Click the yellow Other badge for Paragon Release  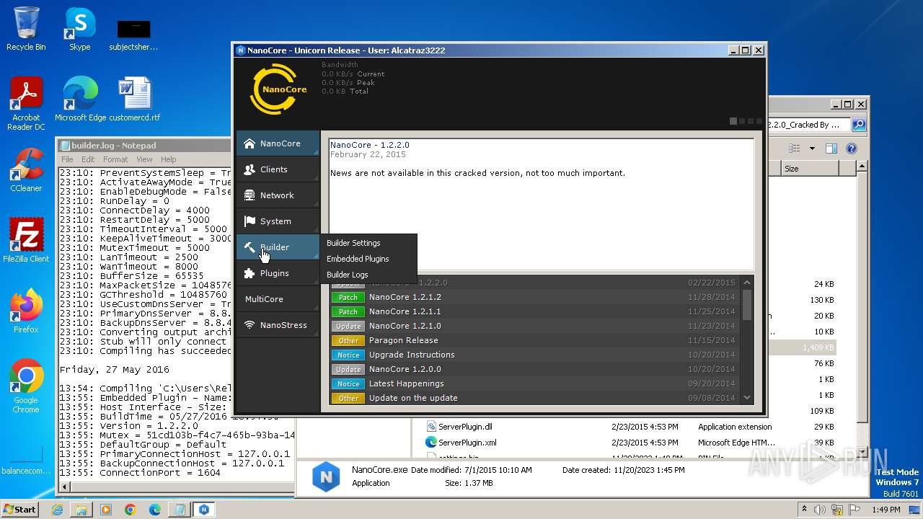348,340
